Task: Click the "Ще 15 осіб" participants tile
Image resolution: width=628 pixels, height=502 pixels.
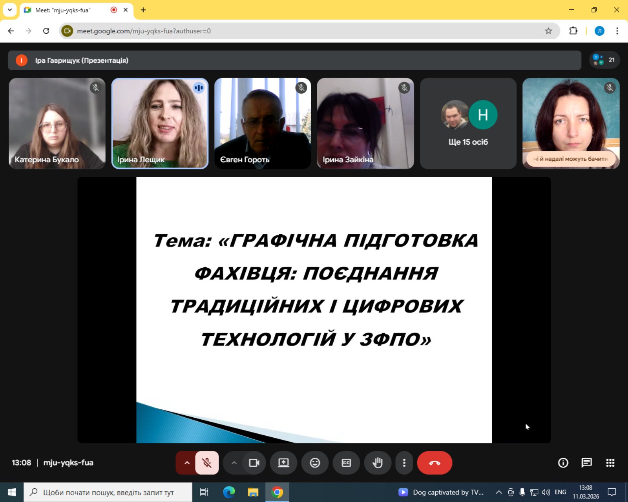Action: [x=468, y=124]
